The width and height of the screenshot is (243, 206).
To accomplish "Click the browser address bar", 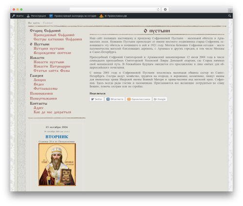I will point(115,10).
